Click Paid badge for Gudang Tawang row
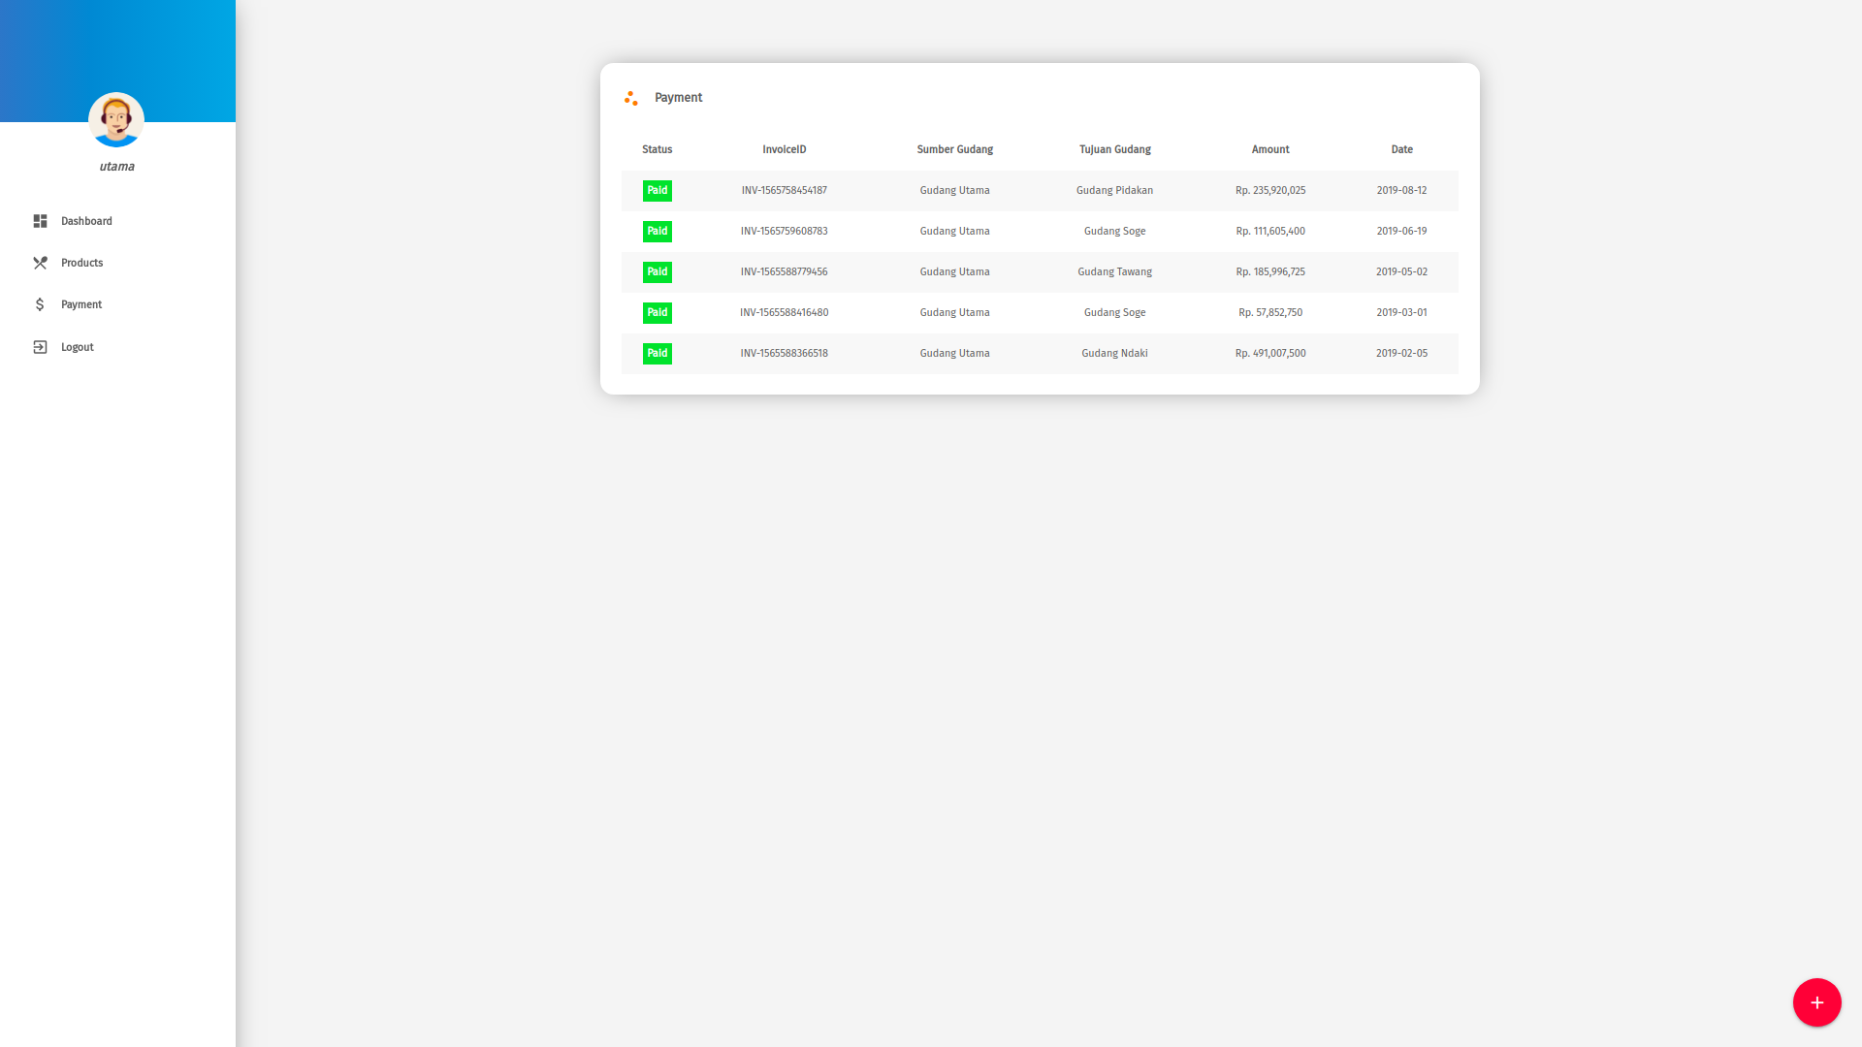The width and height of the screenshot is (1862, 1047). coord(658,272)
